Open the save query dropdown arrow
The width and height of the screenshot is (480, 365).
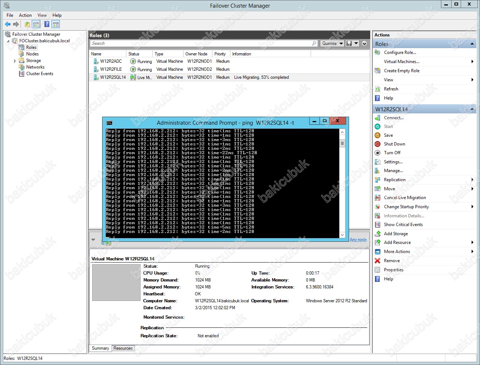pos(356,43)
